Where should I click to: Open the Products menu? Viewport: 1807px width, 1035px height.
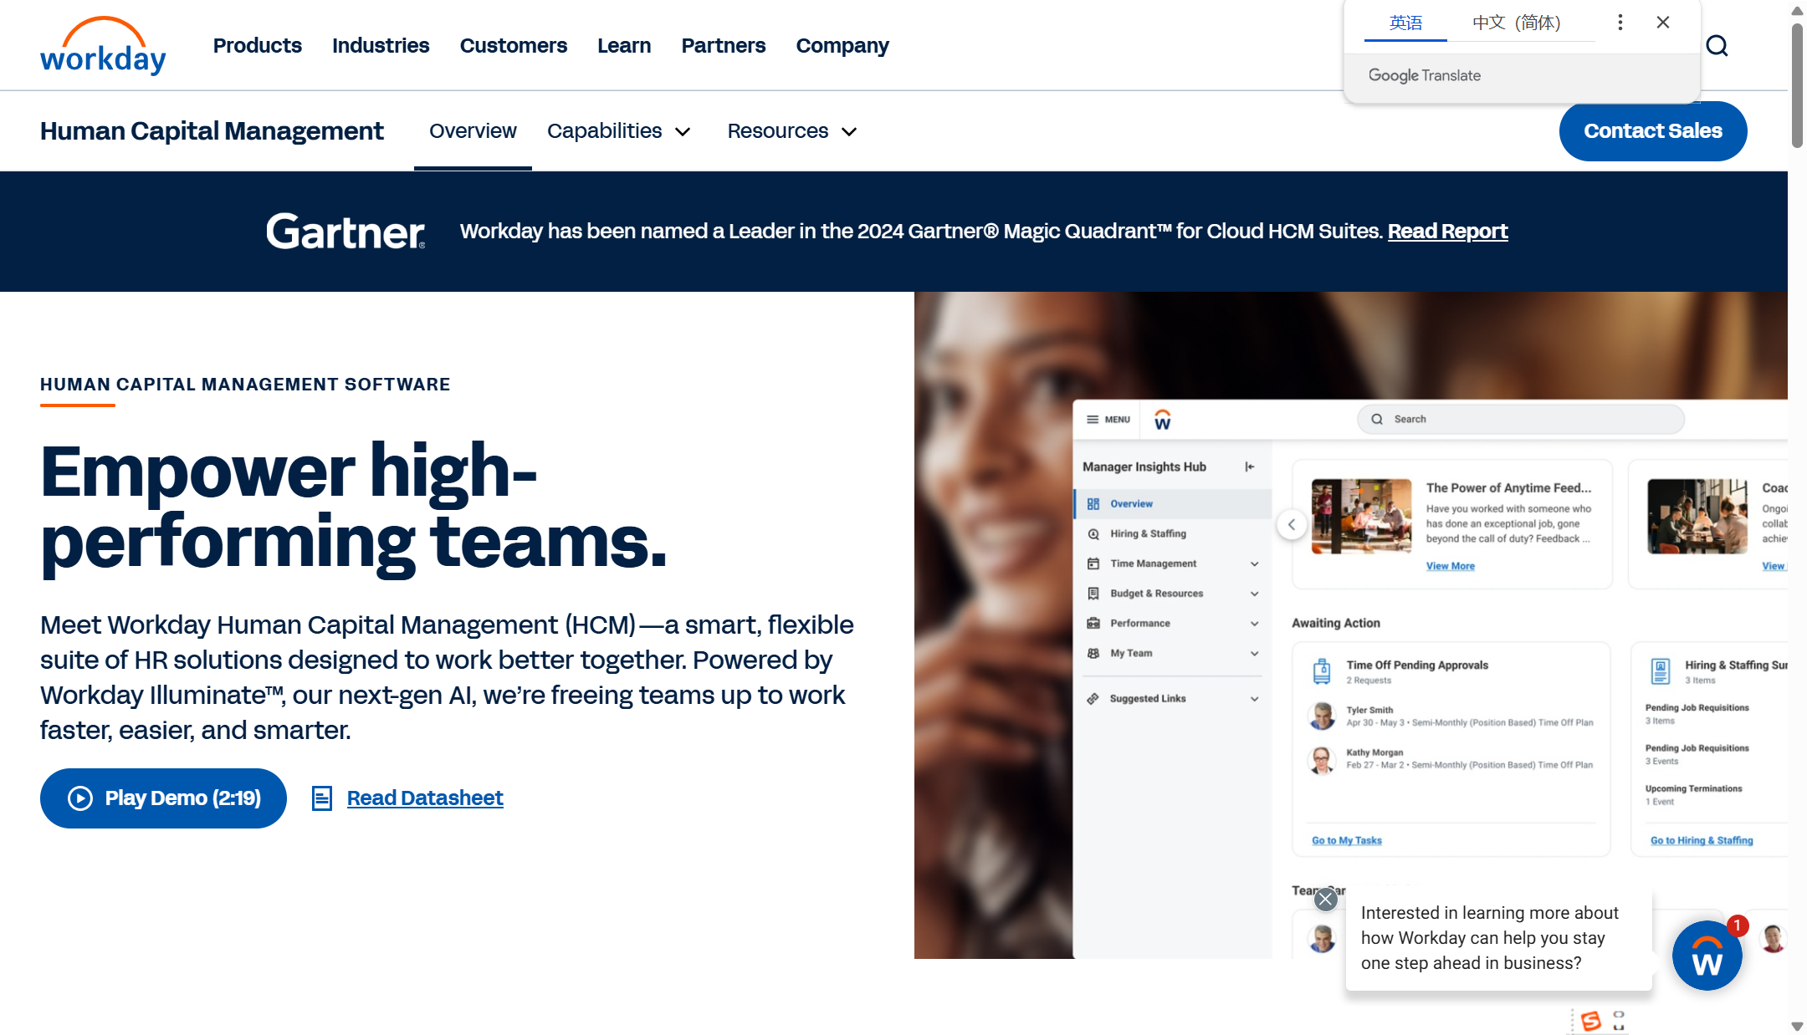tap(257, 46)
